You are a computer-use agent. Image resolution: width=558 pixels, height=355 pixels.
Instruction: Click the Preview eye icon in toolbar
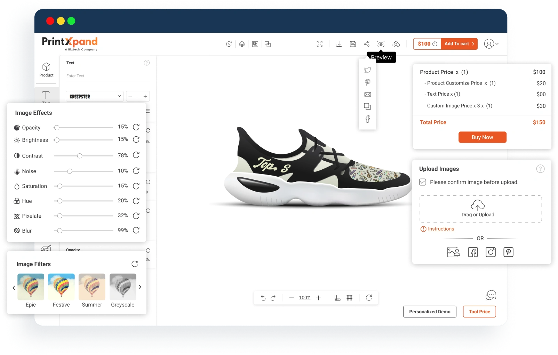point(381,44)
